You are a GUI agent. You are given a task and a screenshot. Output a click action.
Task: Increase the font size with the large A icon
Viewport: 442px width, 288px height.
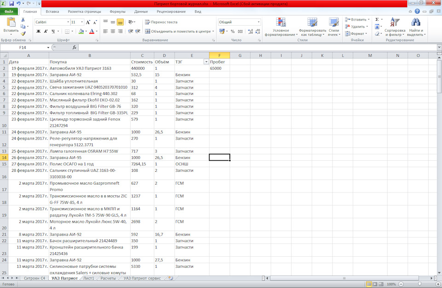tap(88, 22)
